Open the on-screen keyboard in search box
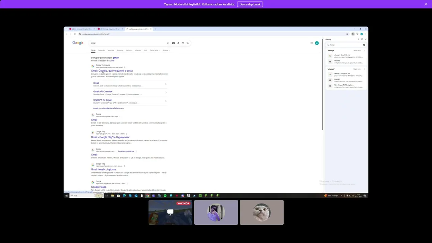The image size is (432, 243). [173, 43]
